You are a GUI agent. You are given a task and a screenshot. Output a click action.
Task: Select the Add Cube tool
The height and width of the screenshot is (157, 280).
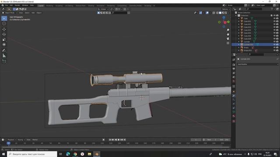point(4,61)
